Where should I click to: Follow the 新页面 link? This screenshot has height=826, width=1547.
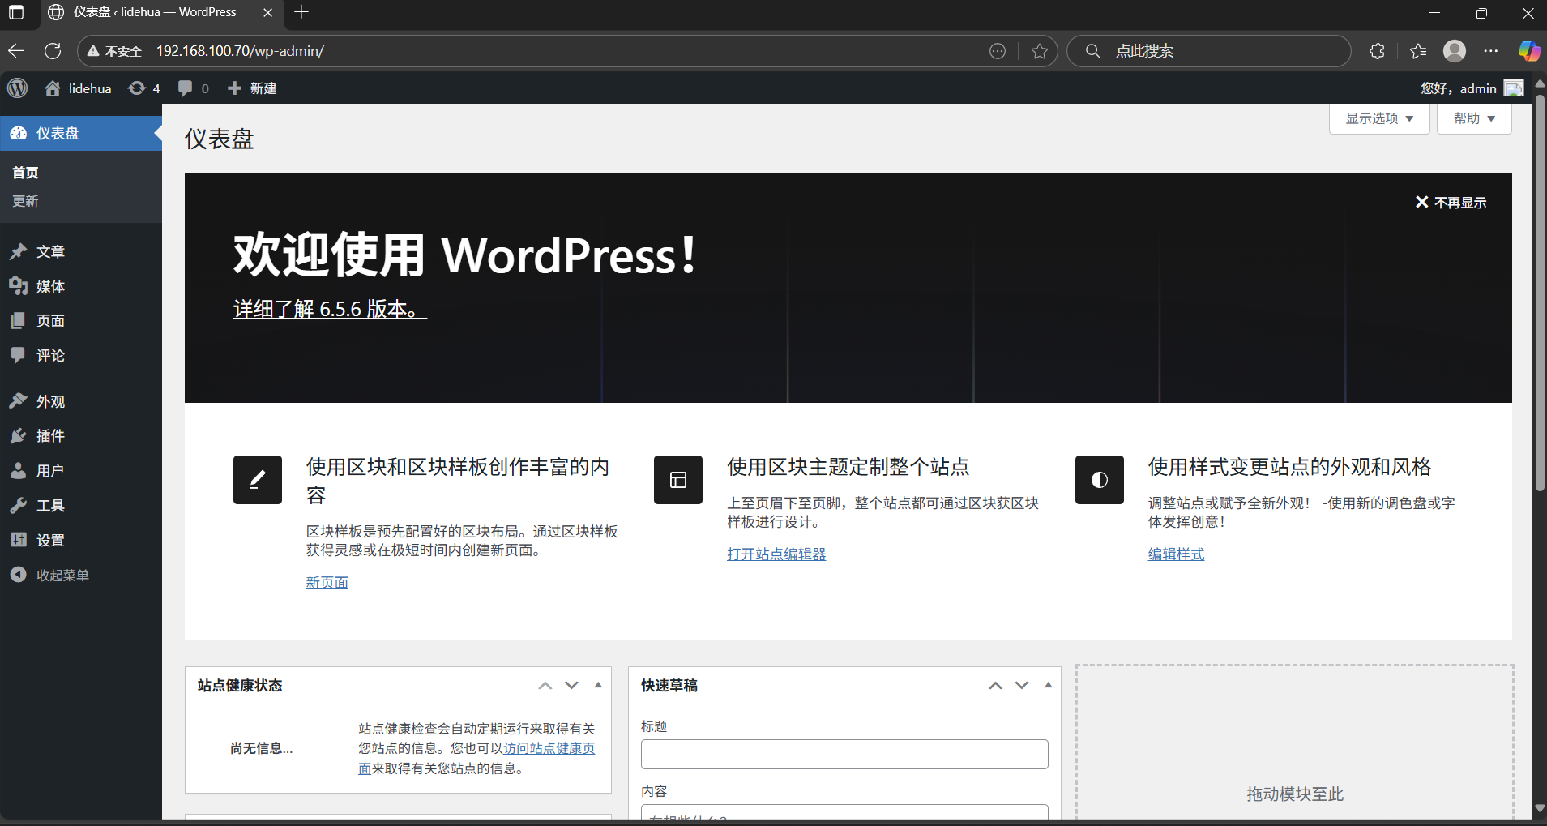[327, 583]
